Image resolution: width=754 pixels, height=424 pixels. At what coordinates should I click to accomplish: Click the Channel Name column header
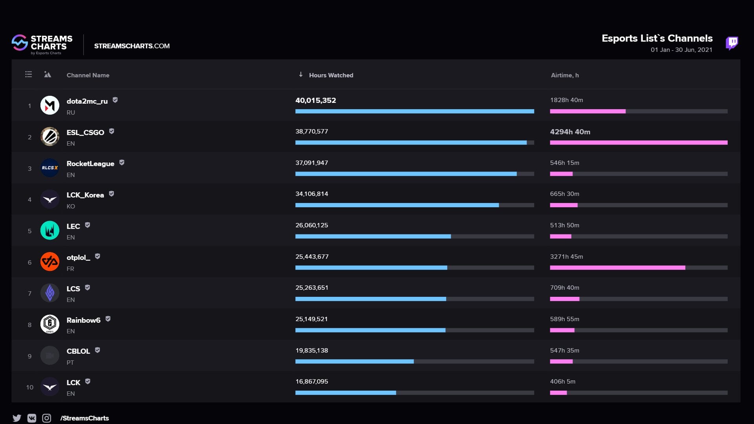[x=88, y=75]
